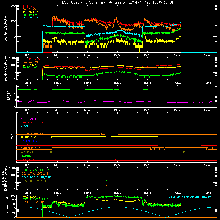Screen dimensions: 220x220
Task: Click the '0.8-7 MeV' legend label
Action: pos(30,65)
